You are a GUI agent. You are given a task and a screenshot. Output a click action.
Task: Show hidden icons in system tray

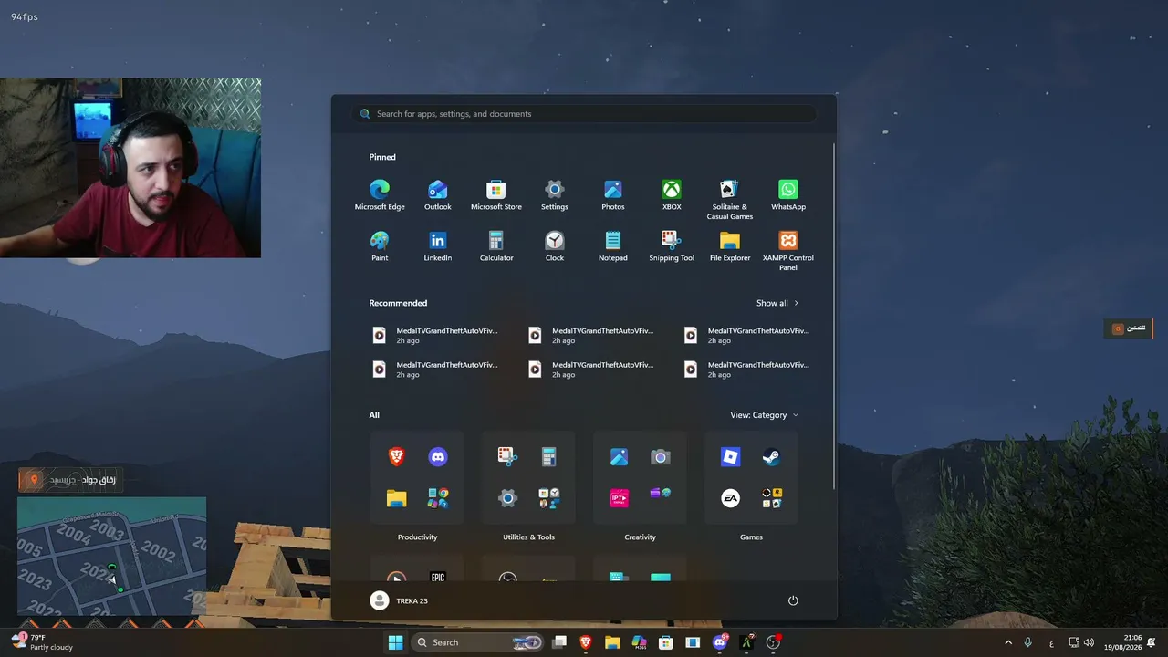[x=1008, y=642]
